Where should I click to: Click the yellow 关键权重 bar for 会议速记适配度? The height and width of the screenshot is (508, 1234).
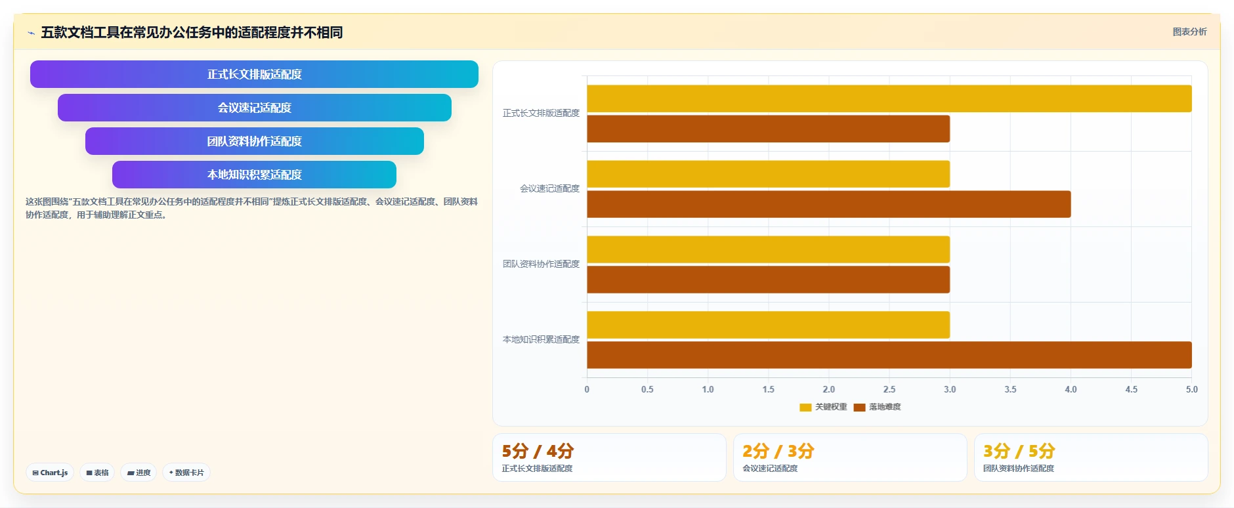768,174
